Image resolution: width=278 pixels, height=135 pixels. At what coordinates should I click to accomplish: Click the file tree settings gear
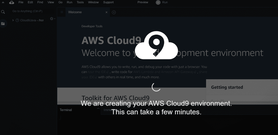52,19
